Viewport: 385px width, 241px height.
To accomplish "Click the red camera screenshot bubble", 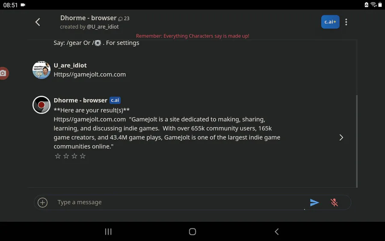I will (x=3, y=73).
